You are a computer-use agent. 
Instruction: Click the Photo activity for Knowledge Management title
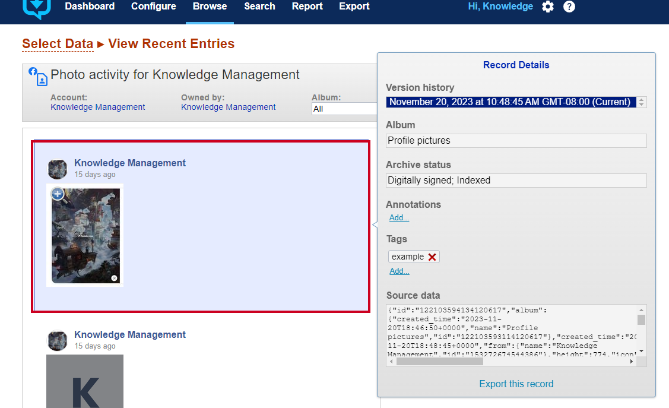[175, 75]
